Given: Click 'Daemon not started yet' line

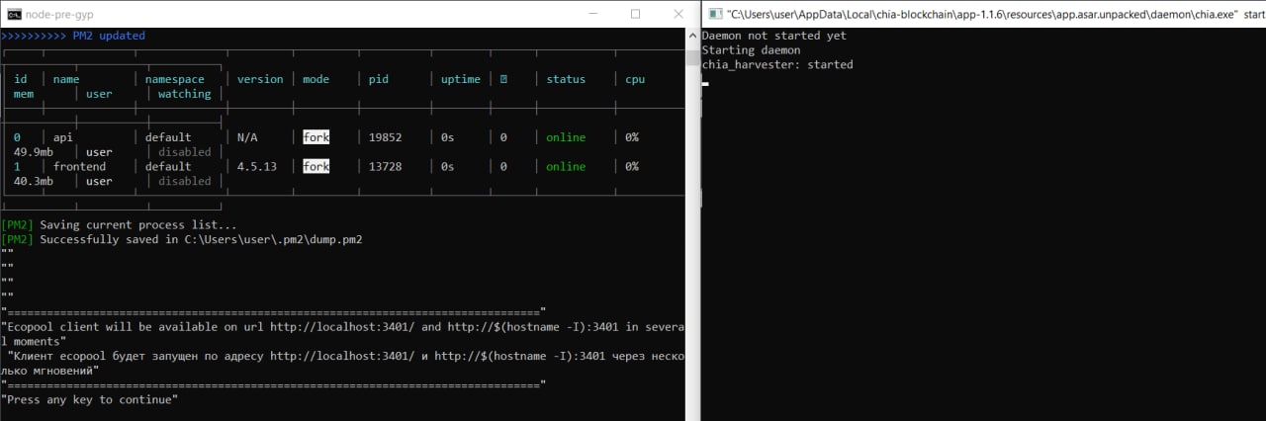Looking at the screenshot, I should (773, 36).
